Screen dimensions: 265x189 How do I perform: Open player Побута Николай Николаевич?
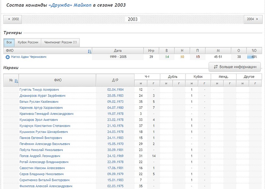tap(41, 150)
